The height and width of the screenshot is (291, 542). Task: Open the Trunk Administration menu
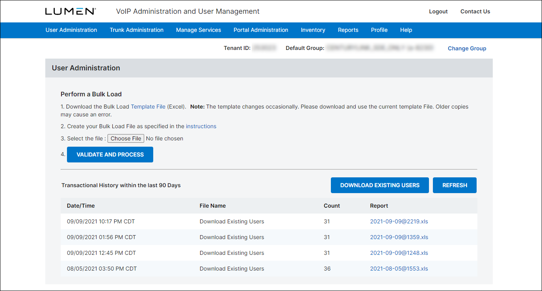(x=137, y=30)
